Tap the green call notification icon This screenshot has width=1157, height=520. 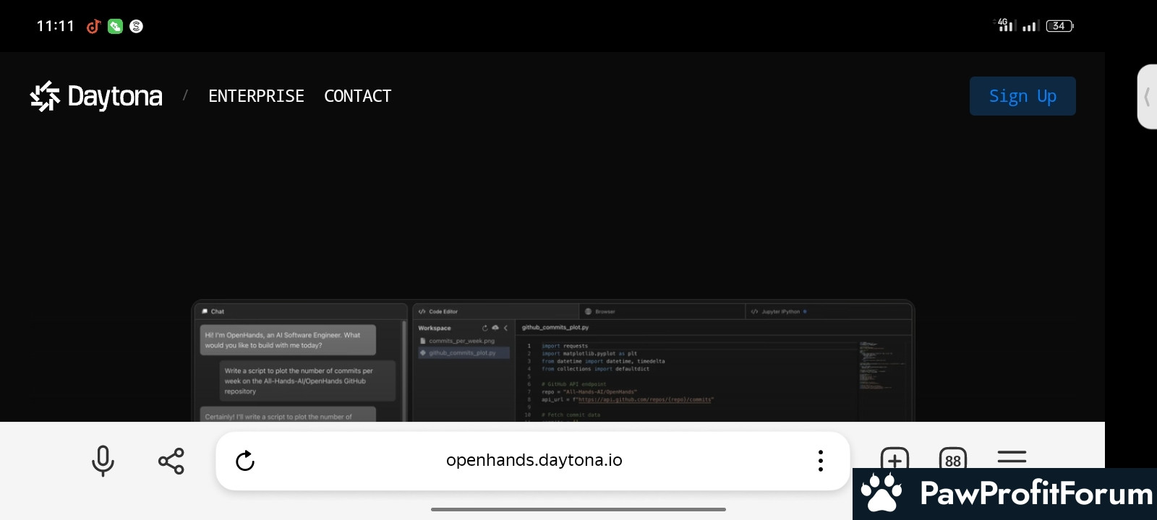click(x=115, y=27)
